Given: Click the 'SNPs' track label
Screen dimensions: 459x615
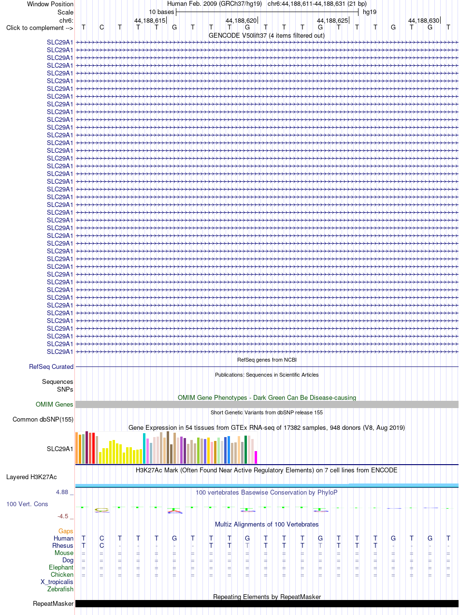Looking at the screenshot, I should click(65, 389).
